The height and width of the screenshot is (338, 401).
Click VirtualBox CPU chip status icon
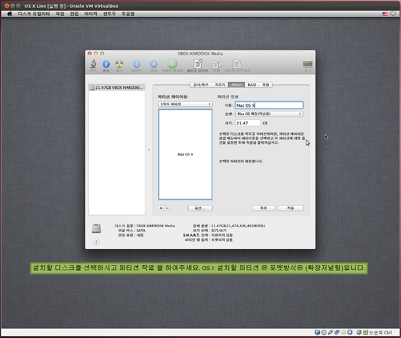coord(350,332)
